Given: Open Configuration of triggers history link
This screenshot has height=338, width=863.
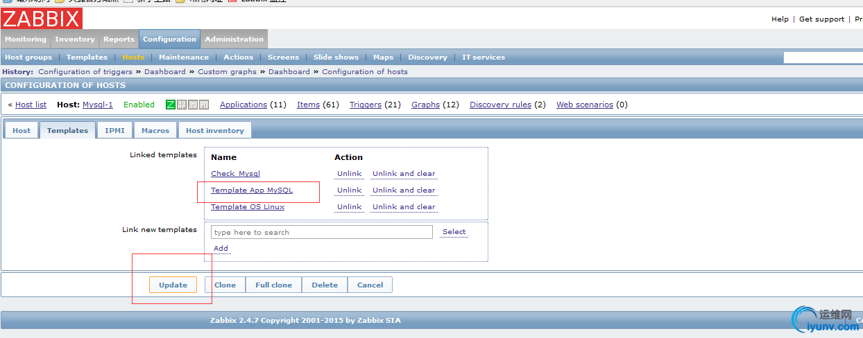Looking at the screenshot, I should (x=85, y=71).
